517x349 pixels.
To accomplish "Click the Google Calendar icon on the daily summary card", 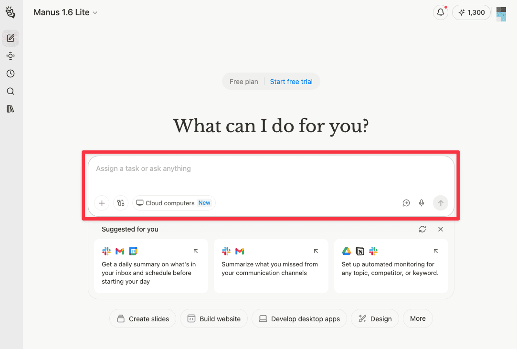I will coord(133,251).
